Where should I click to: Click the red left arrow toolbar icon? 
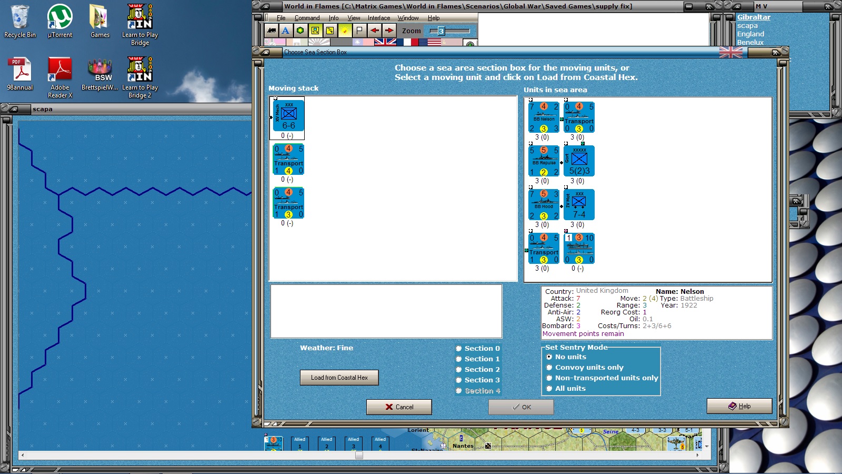coord(374,31)
